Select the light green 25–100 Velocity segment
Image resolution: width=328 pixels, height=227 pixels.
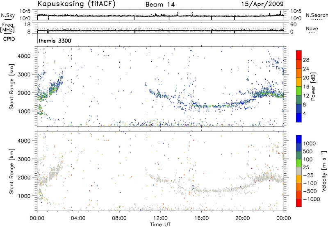point(299,163)
